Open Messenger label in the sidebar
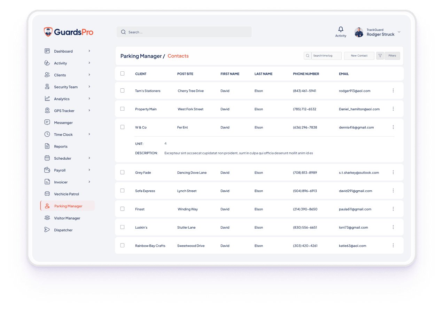The width and height of the screenshot is (443, 310). pos(63,123)
